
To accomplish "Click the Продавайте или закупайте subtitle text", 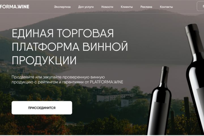I will 67,80.
